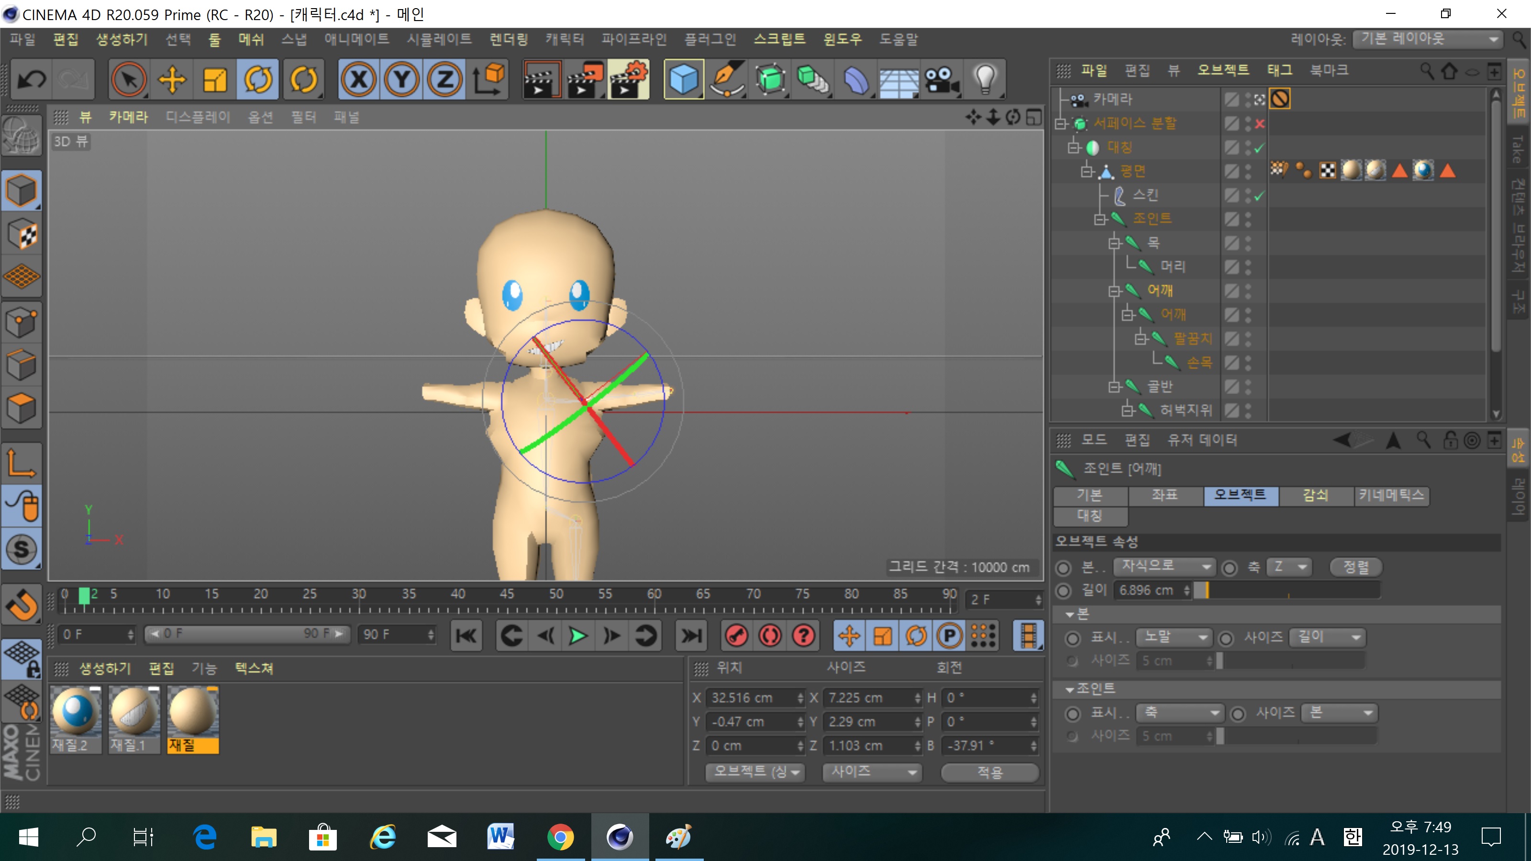Click rotation B -37.91 field
The image size is (1531, 861).
(x=990, y=745)
